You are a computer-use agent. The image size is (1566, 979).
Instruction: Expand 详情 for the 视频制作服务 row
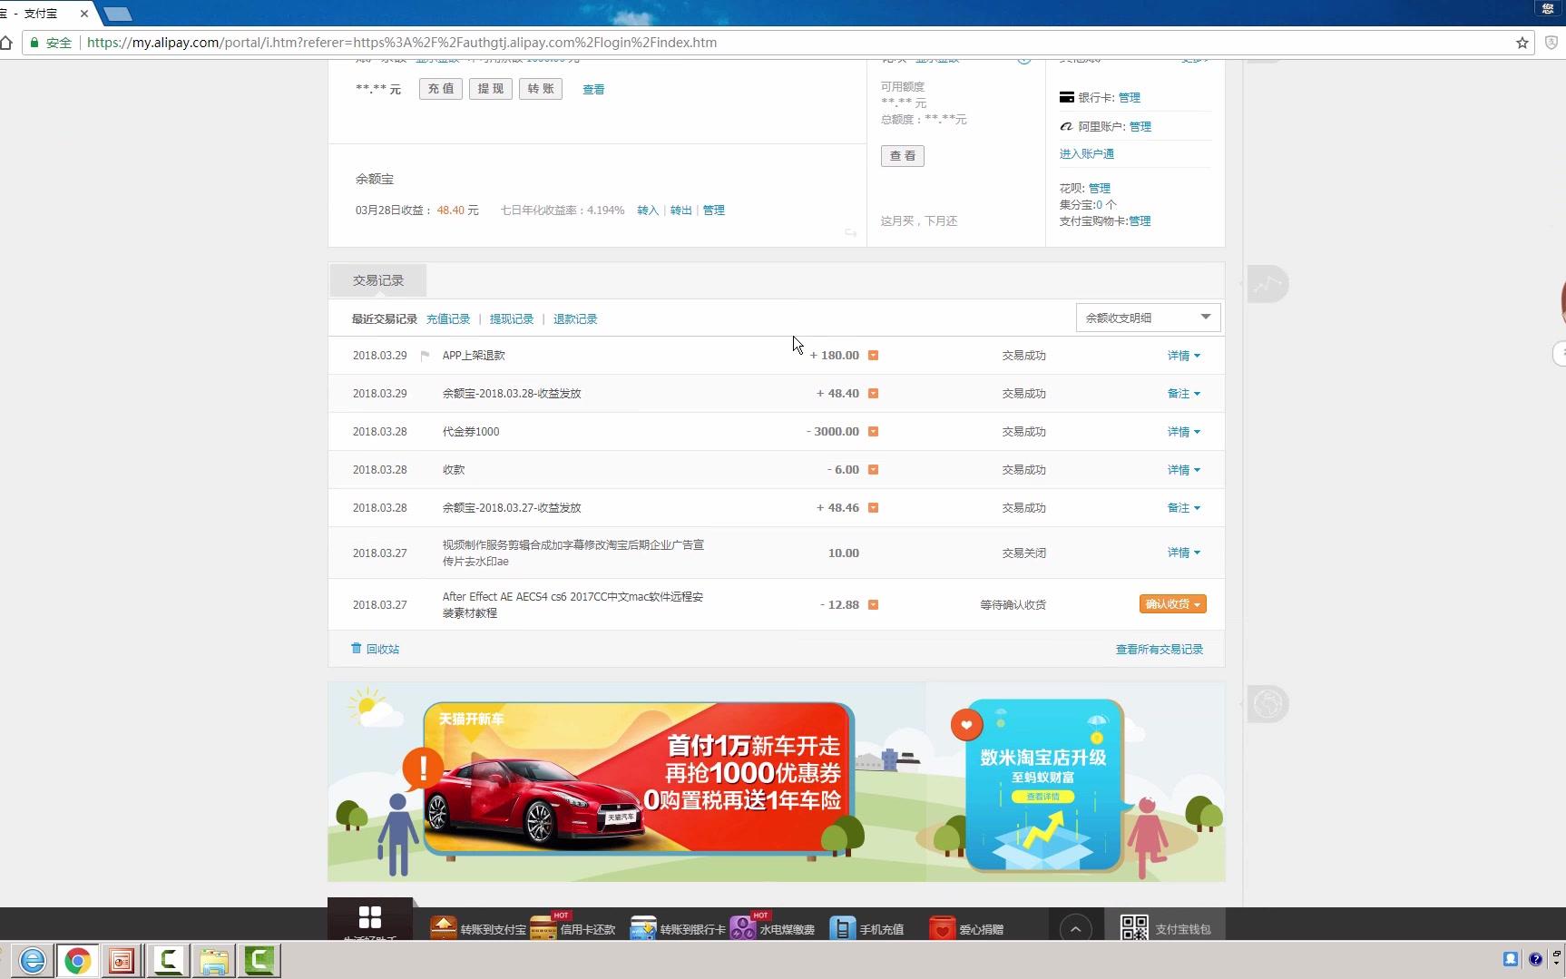pos(1183,553)
